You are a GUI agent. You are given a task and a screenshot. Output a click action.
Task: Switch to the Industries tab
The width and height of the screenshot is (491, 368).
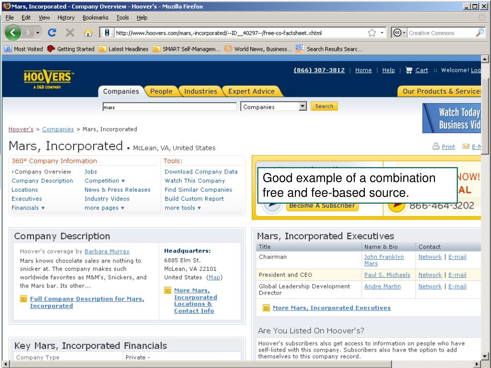(200, 92)
